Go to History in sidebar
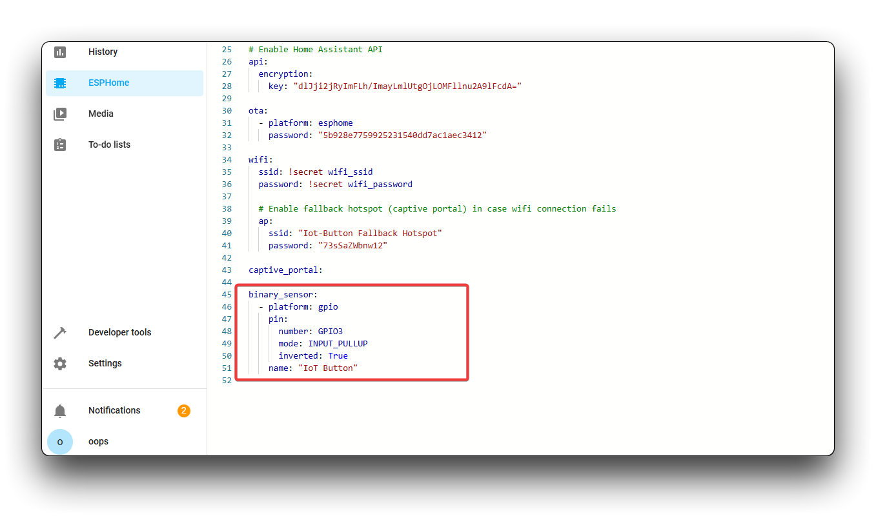The image size is (876, 518). pos(103,52)
